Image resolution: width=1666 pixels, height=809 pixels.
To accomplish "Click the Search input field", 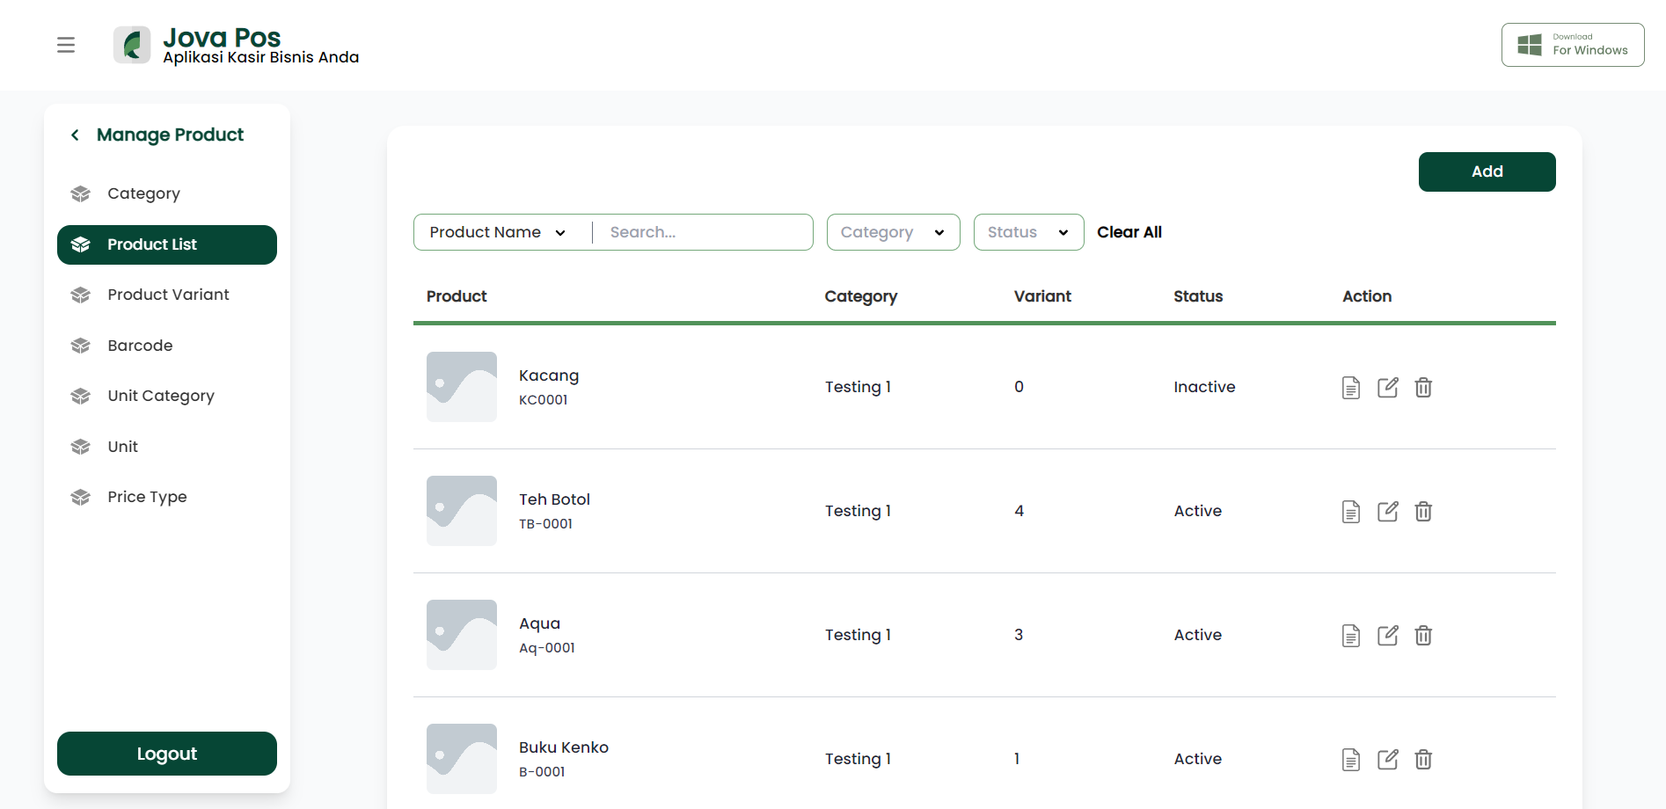I will tap(704, 232).
